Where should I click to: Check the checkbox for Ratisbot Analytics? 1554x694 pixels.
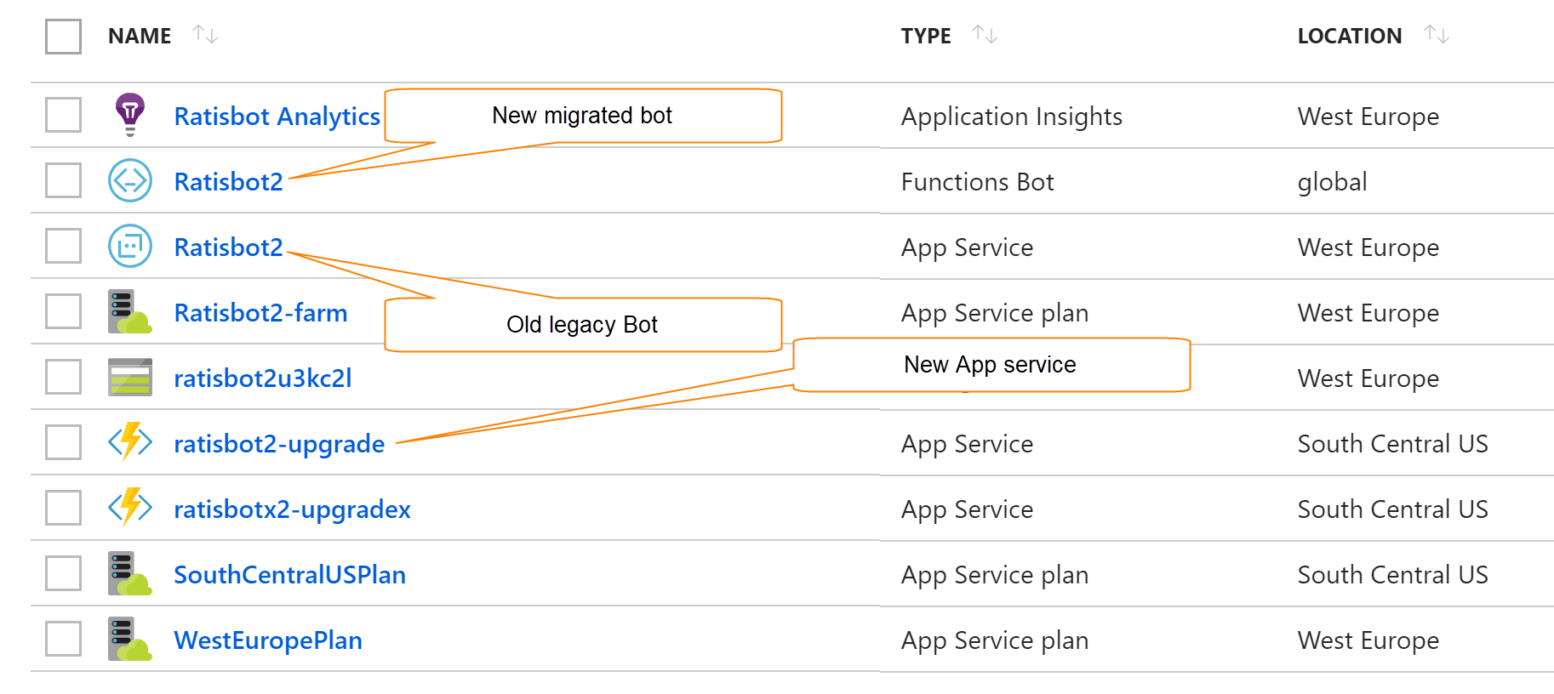click(x=61, y=116)
